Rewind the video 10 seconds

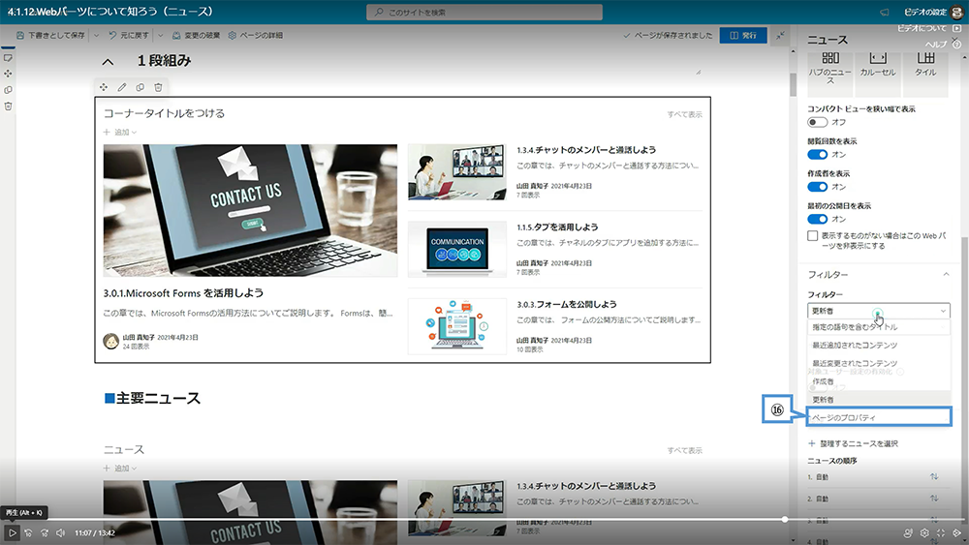pyautogui.click(x=28, y=532)
